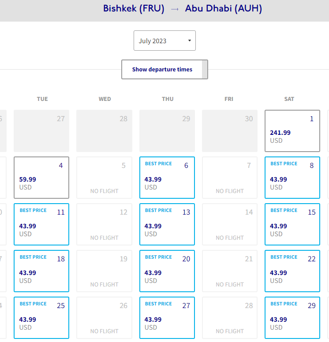Click the route arrow between cities
329x342 pixels.
click(x=175, y=9)
